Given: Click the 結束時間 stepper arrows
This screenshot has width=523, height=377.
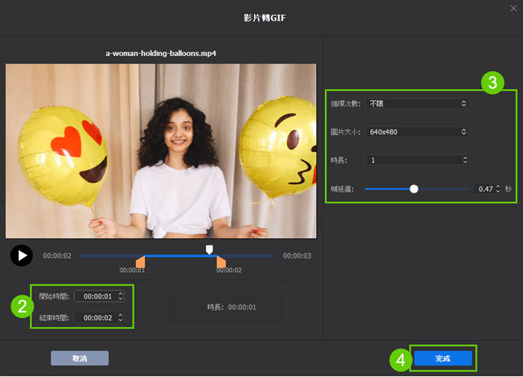Looking at the screenshot, I should click(x=121, y=318).
